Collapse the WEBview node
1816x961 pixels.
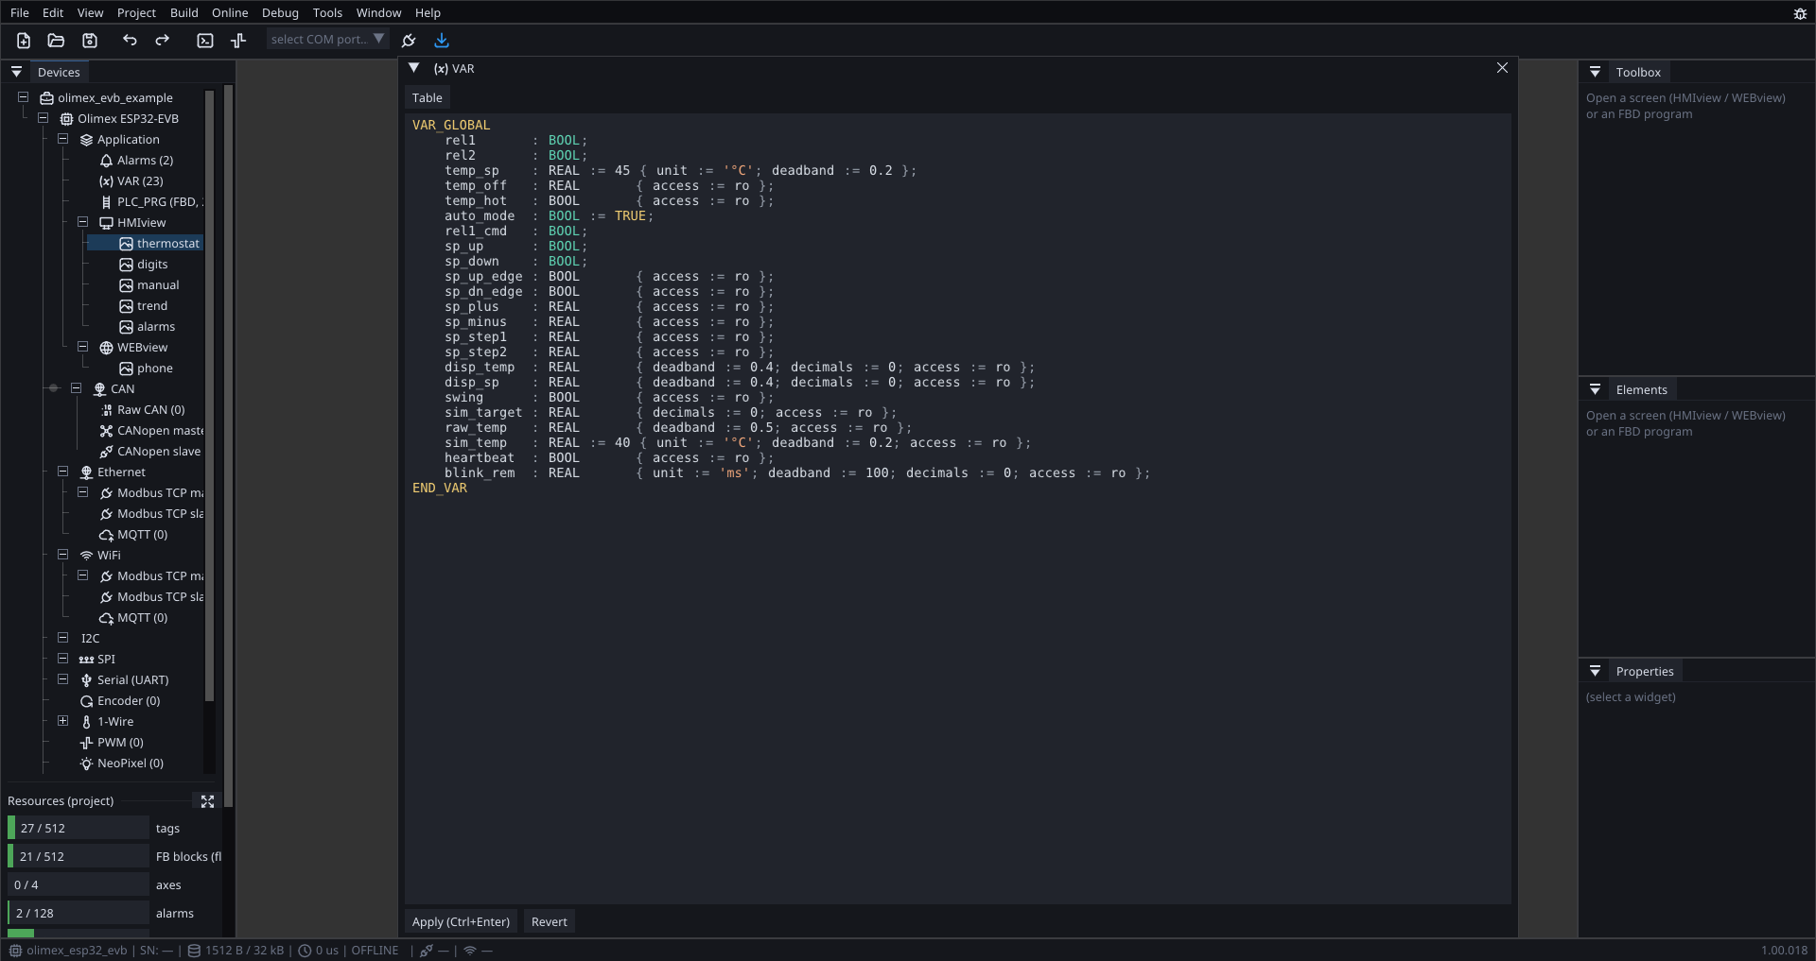[82, 347]
